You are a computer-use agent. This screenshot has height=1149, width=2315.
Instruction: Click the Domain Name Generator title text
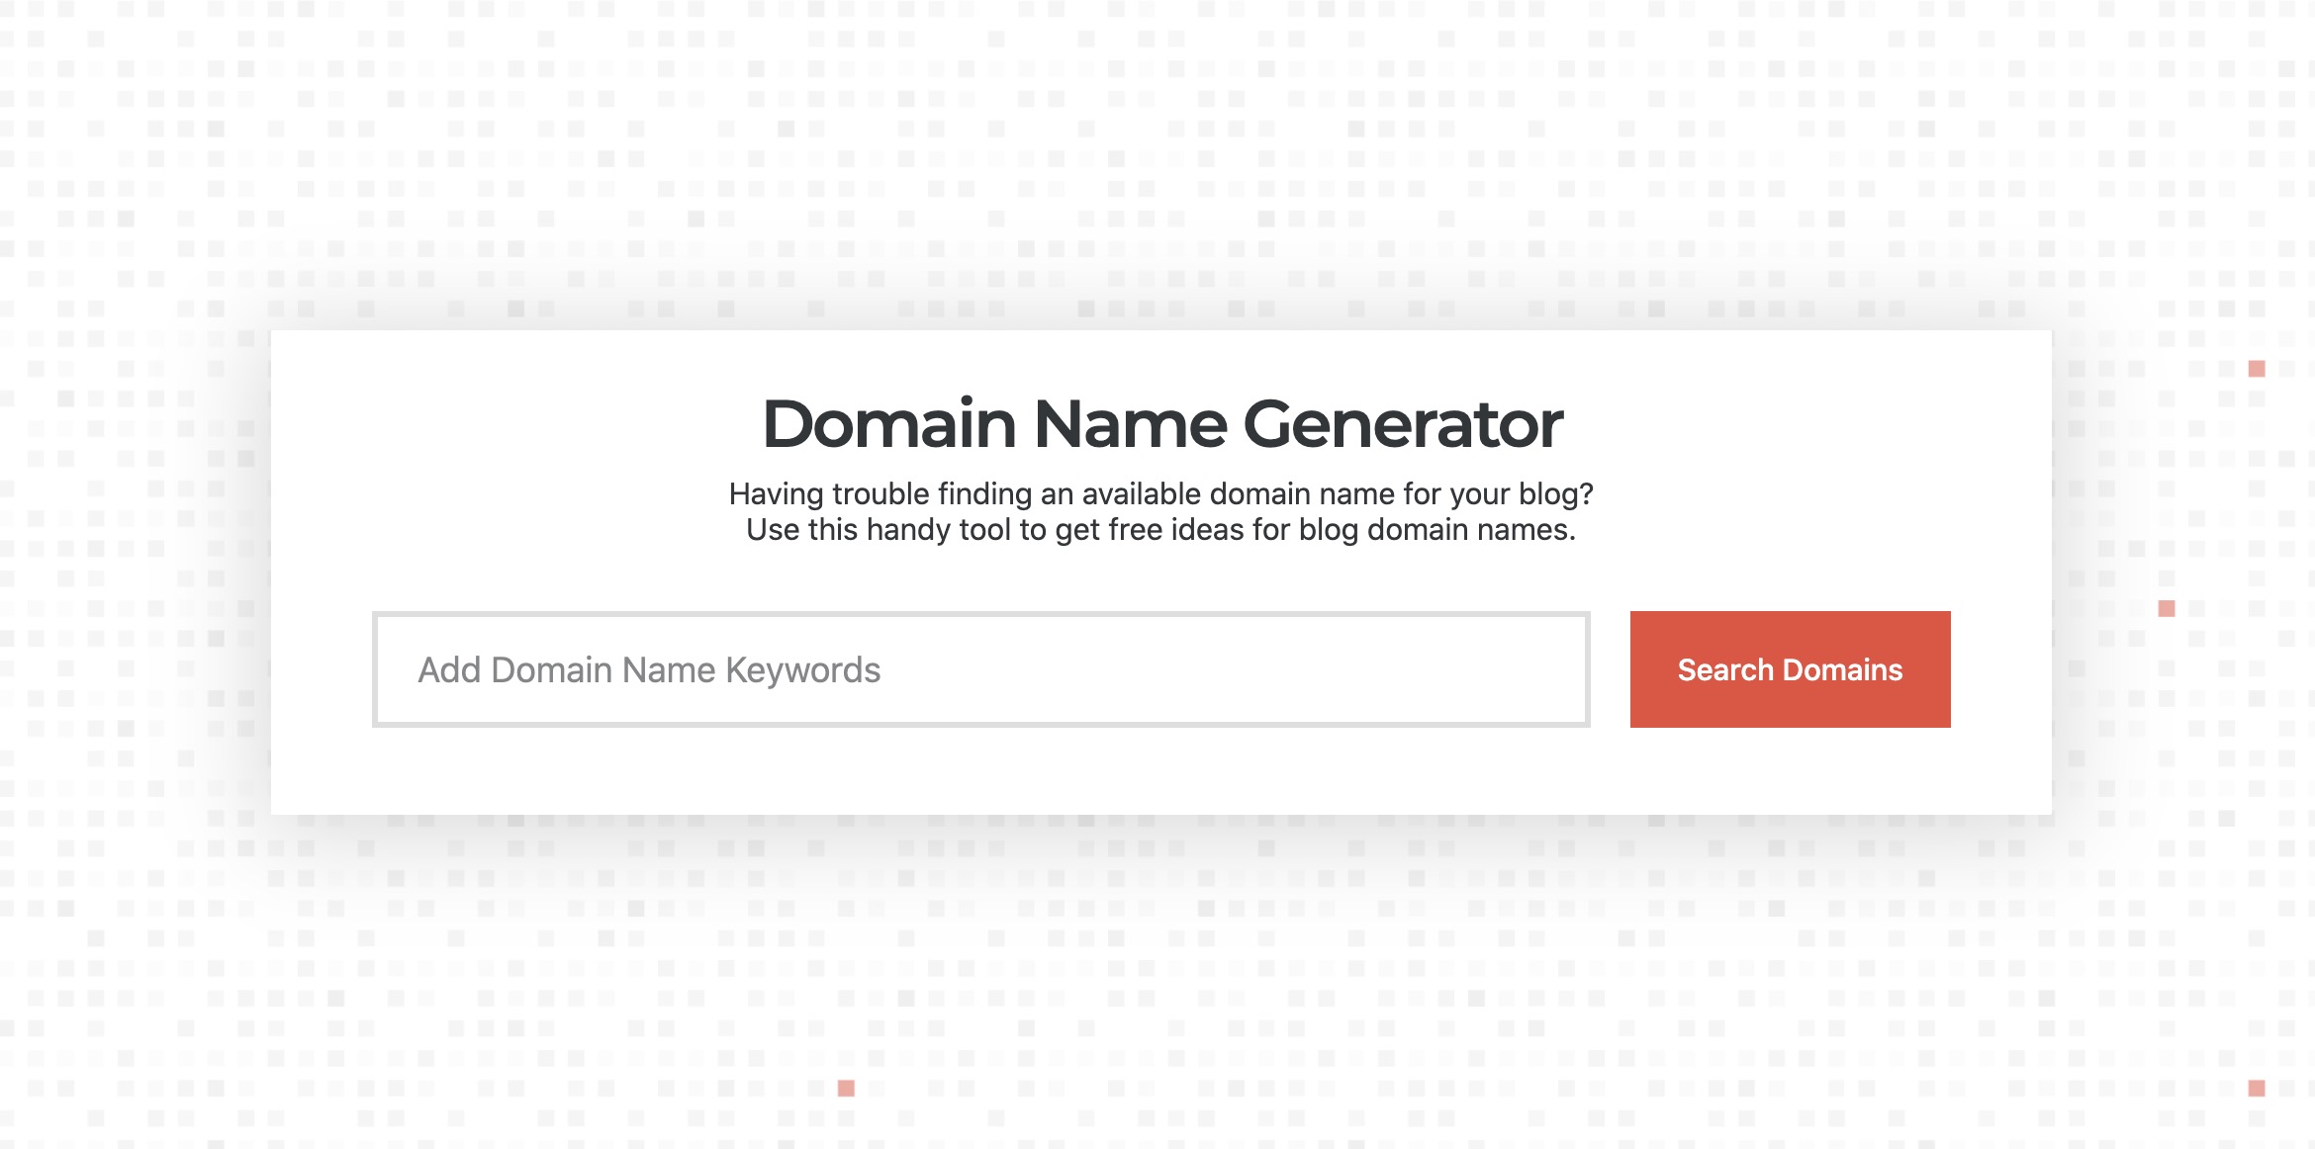(x=1158, y=425)
